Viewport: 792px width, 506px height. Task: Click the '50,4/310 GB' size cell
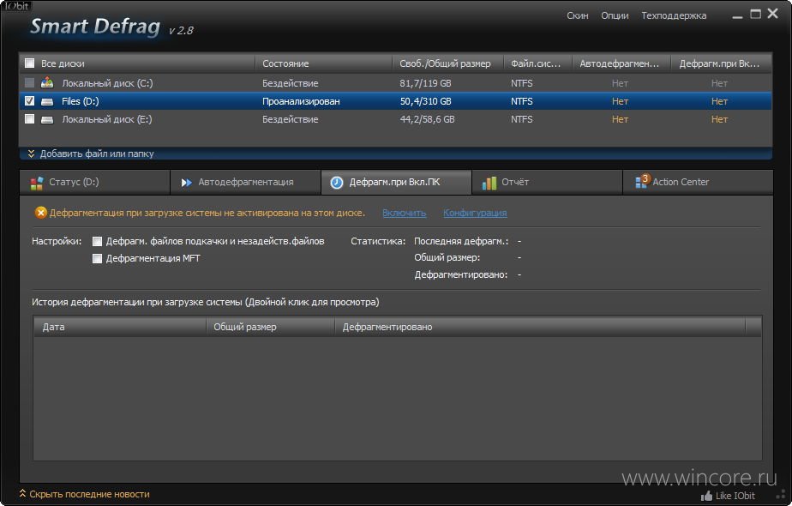click(x=425, y=101)
